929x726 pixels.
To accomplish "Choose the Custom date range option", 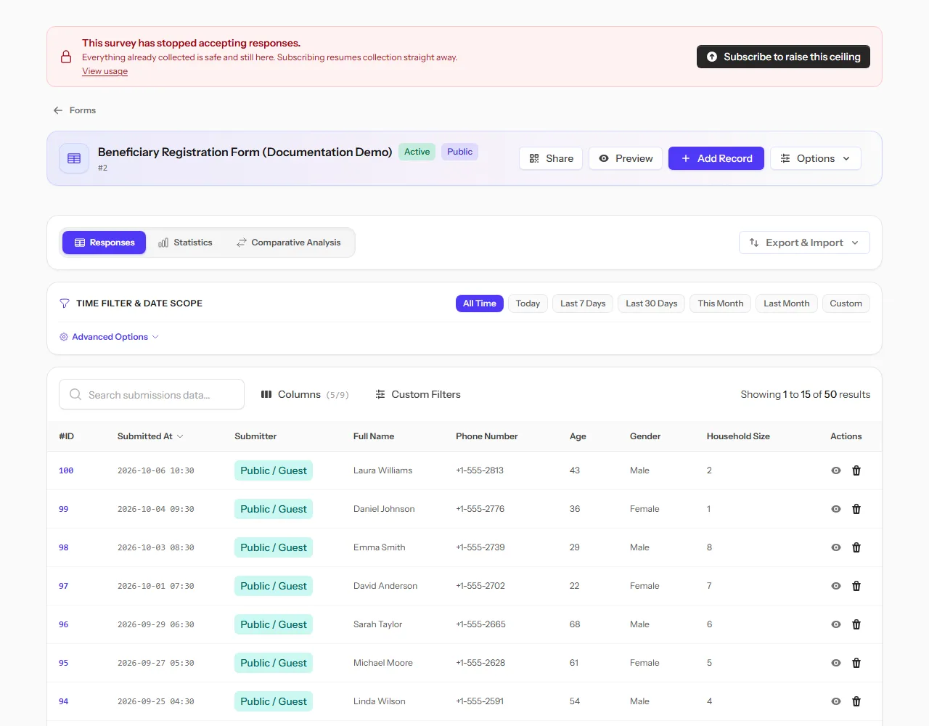I will [x=846, y=303].
